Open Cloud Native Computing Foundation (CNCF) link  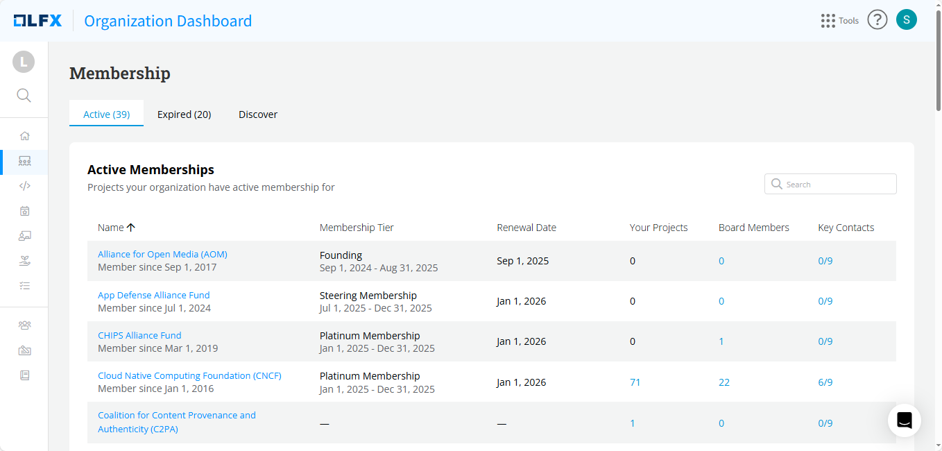click(189, 375)
